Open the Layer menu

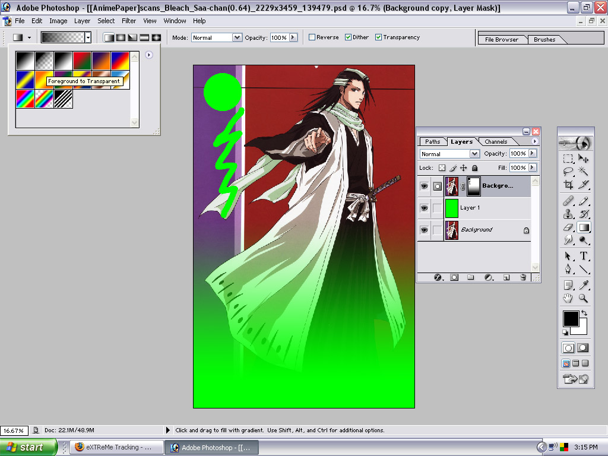pos(82,21)
